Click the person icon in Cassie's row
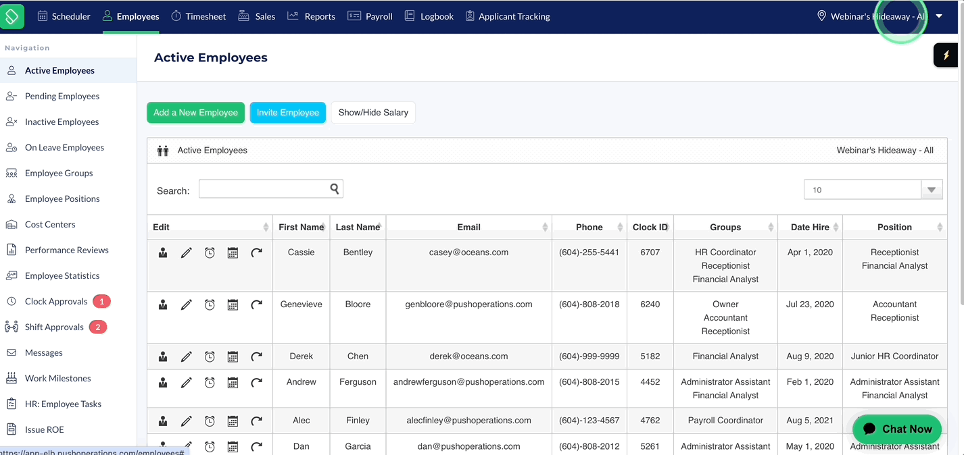Viewport: 964px width, 455px height. (x=163, y=252)
